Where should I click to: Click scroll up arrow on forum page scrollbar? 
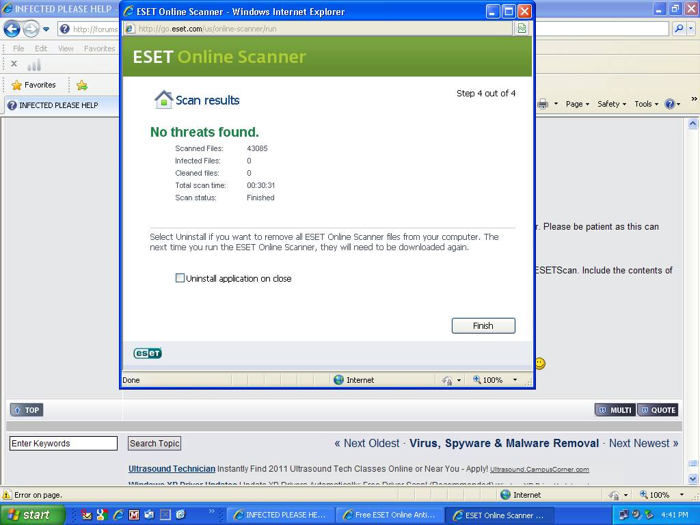click(693, 123)
